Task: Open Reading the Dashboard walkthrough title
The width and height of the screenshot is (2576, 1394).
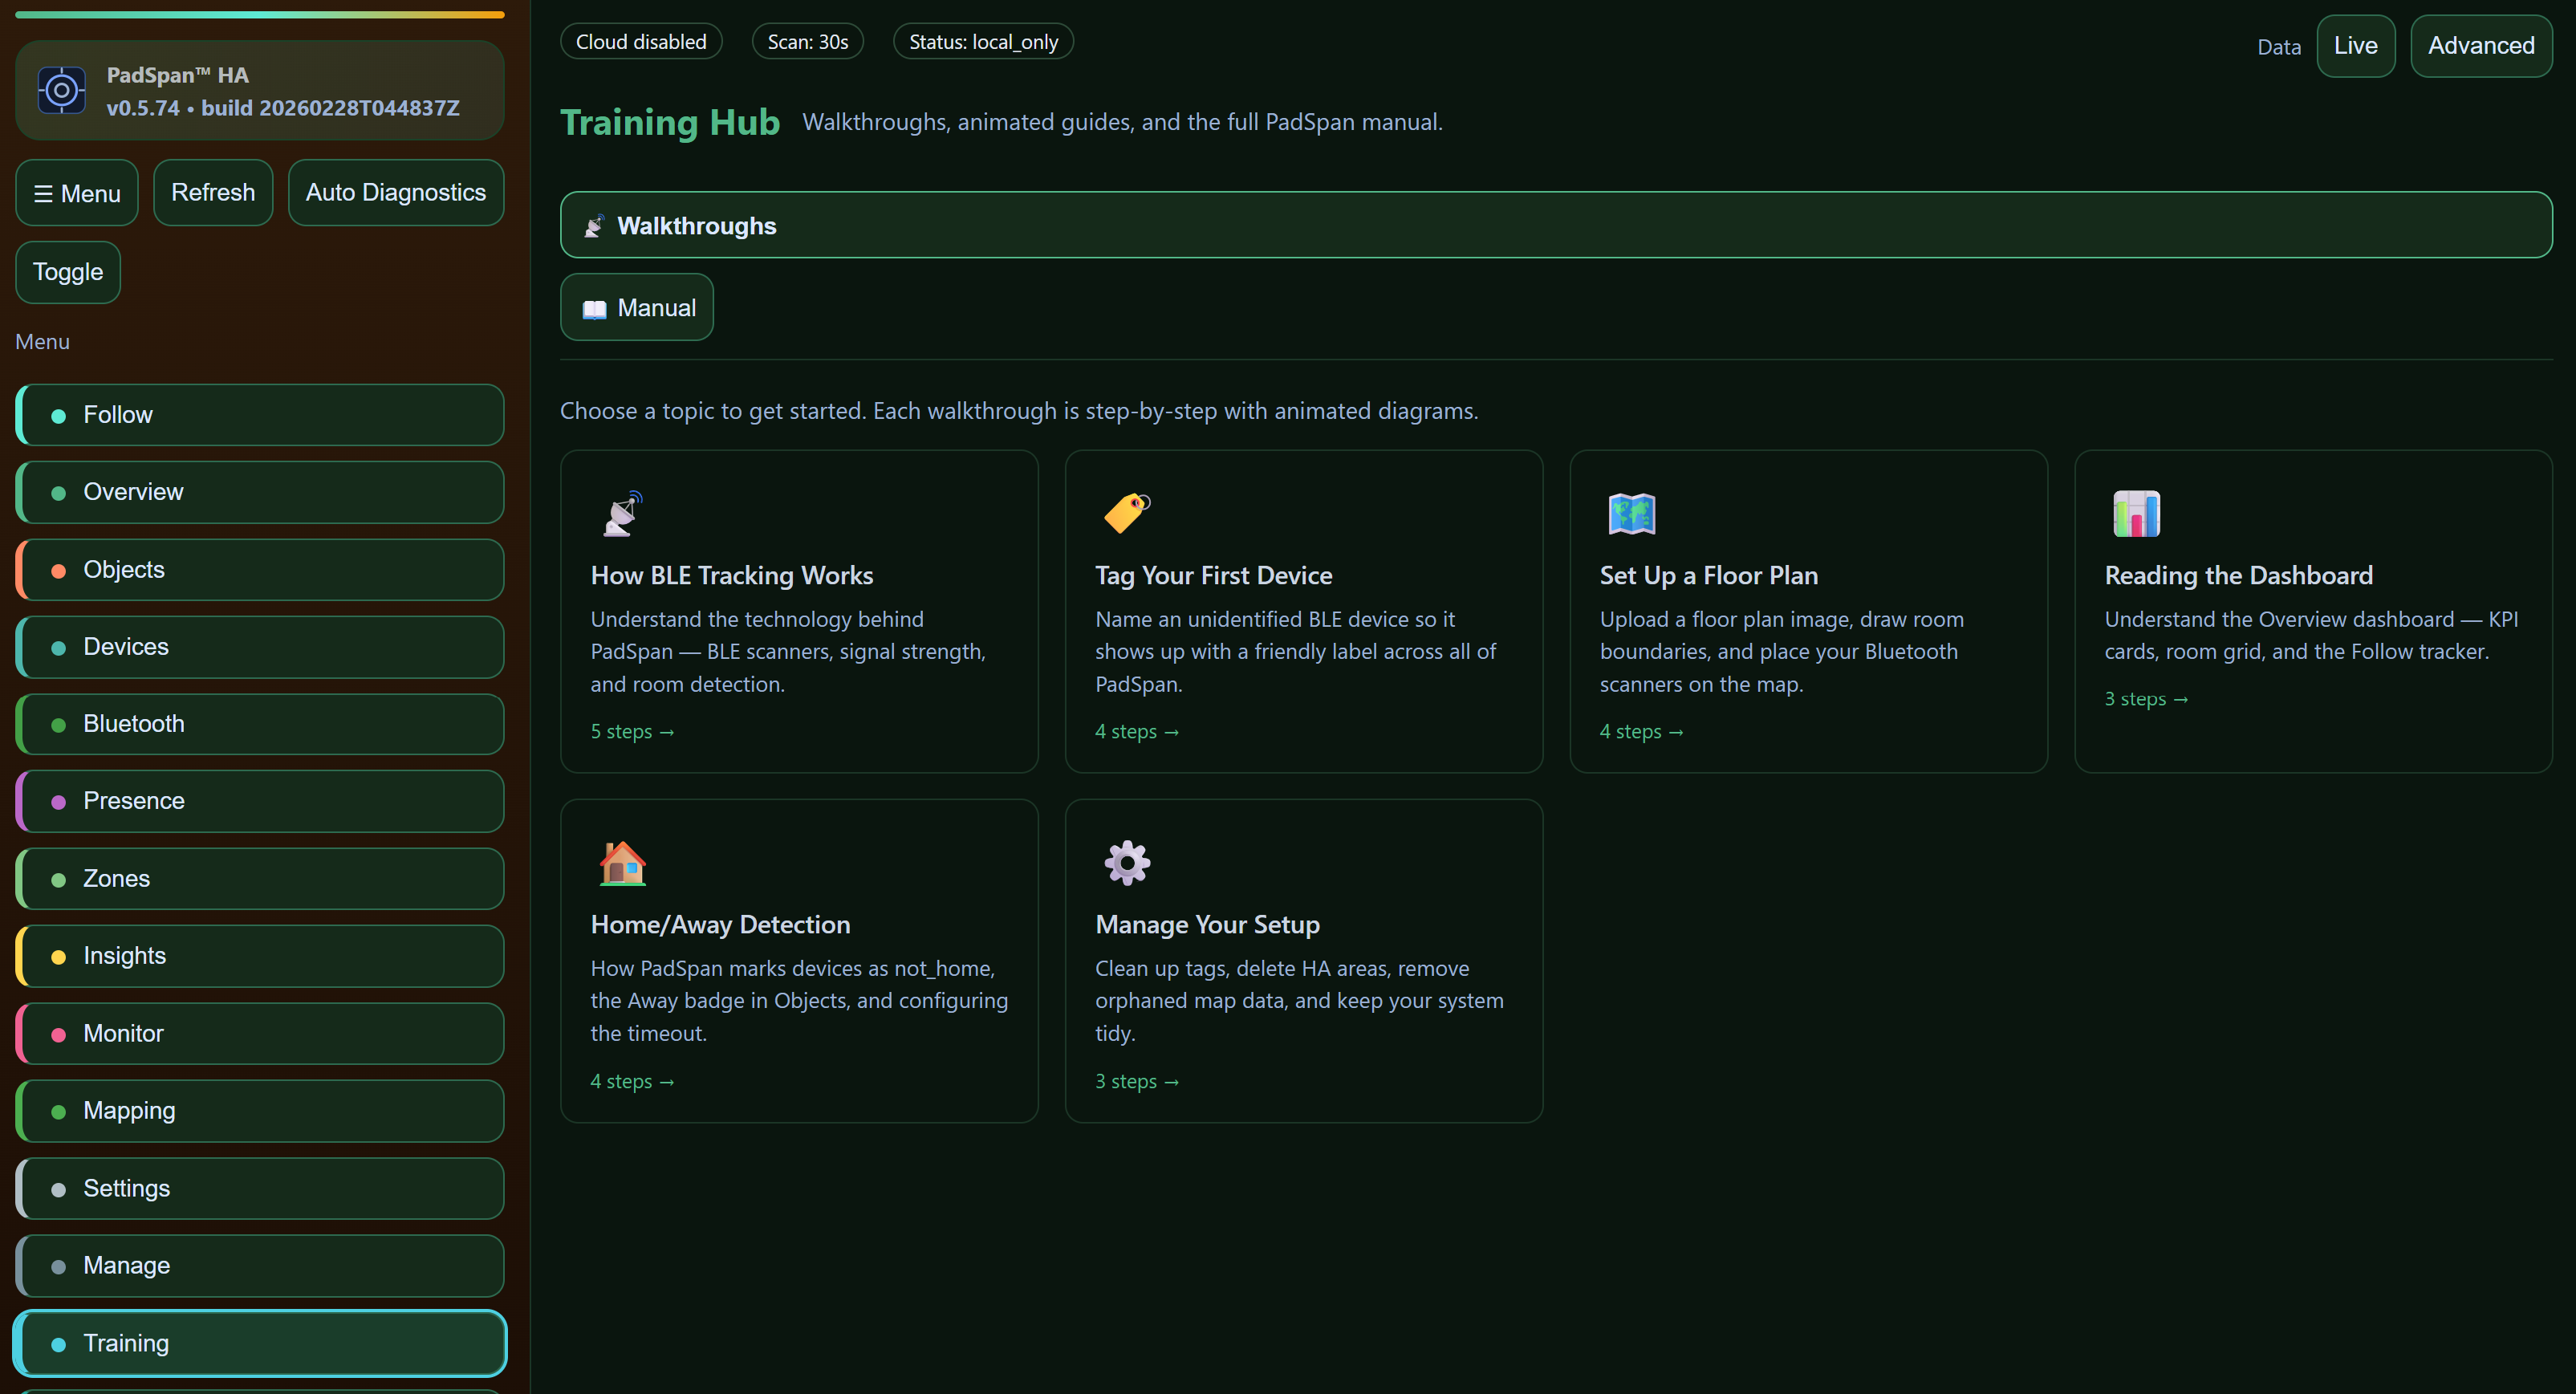Action: [2238, 576]
